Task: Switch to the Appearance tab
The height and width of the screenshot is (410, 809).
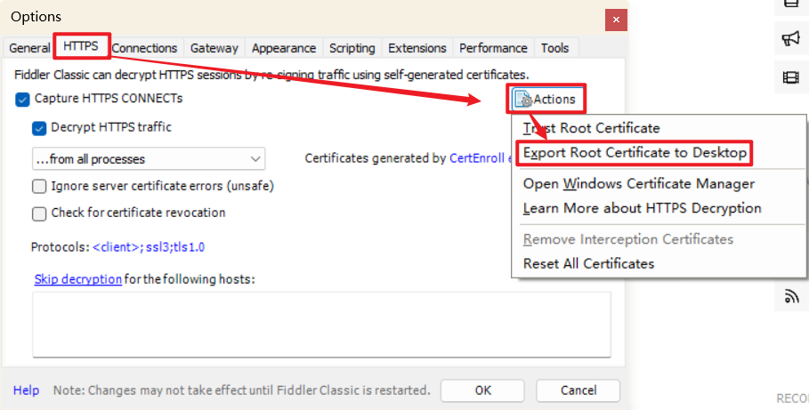Action: 284,48
